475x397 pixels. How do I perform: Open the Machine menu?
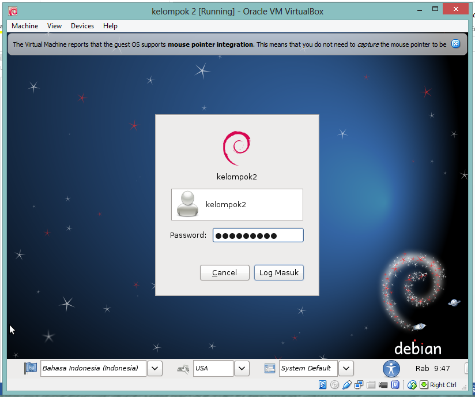pos(24,26)
